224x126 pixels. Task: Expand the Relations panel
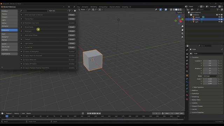[x=195, y=90]
